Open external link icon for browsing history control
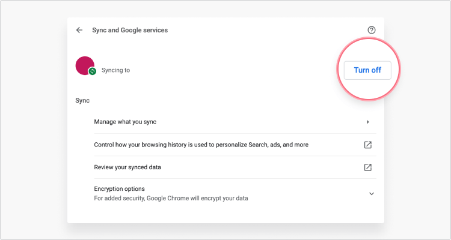Image resolution: width=451 pixels, height=240 pixels. (x=367, y=145)
